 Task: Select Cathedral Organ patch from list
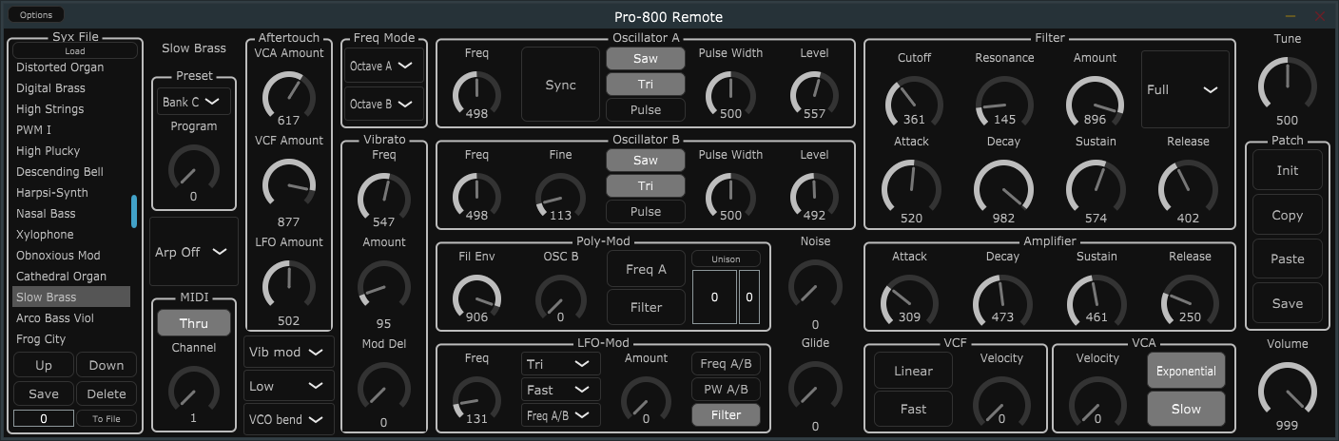(x=72, y=277)
